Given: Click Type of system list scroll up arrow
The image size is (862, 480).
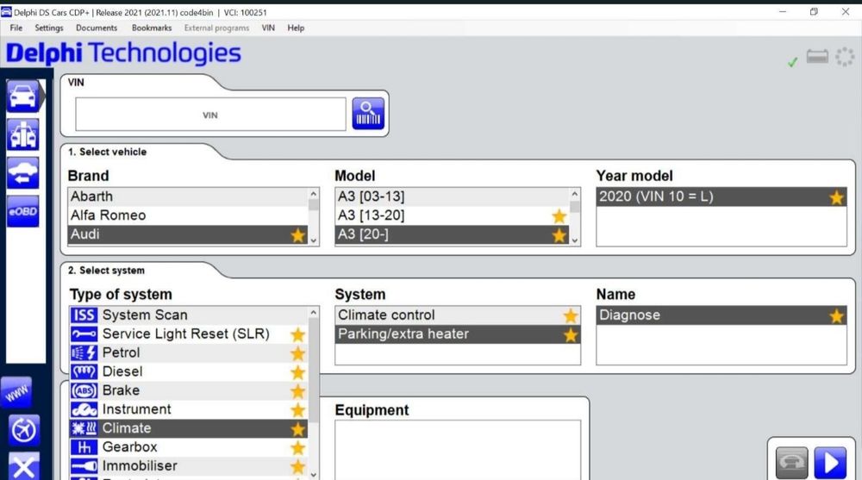Looking at the screenshot, I should [314, 312].
